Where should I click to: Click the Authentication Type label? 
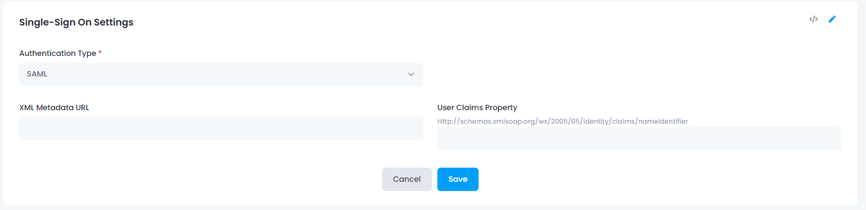pos(58,53)
